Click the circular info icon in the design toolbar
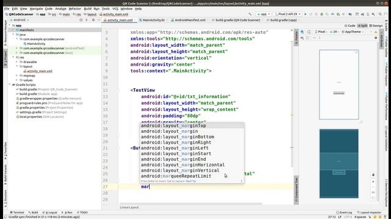 [376, 38]
